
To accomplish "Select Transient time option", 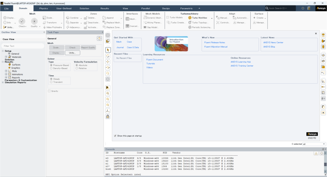I will click(56, 82).
